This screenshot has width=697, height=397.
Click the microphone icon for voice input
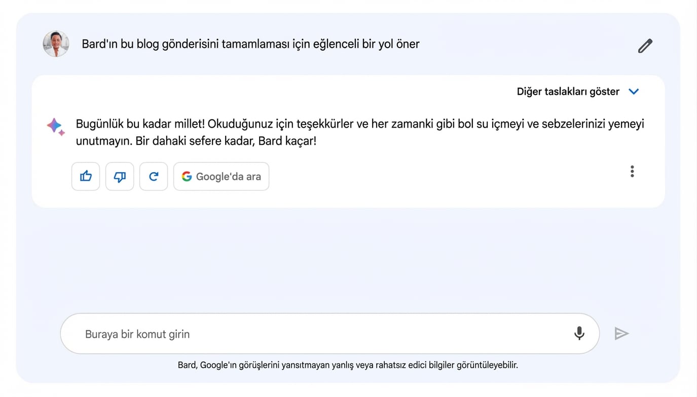point(579,334)
